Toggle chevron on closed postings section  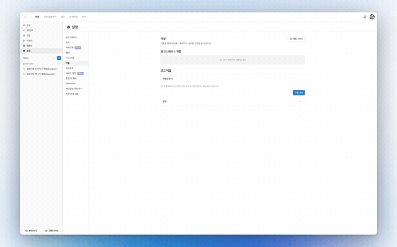(59, 64)
